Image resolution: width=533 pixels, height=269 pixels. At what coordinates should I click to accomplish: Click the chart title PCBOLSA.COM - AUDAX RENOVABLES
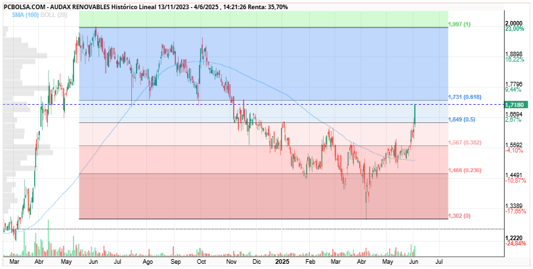coord(56,7)
